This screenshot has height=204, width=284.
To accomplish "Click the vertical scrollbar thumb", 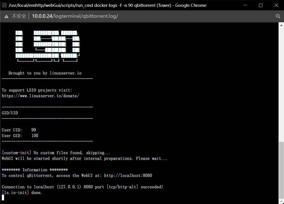I will click(x=281, y=170).
